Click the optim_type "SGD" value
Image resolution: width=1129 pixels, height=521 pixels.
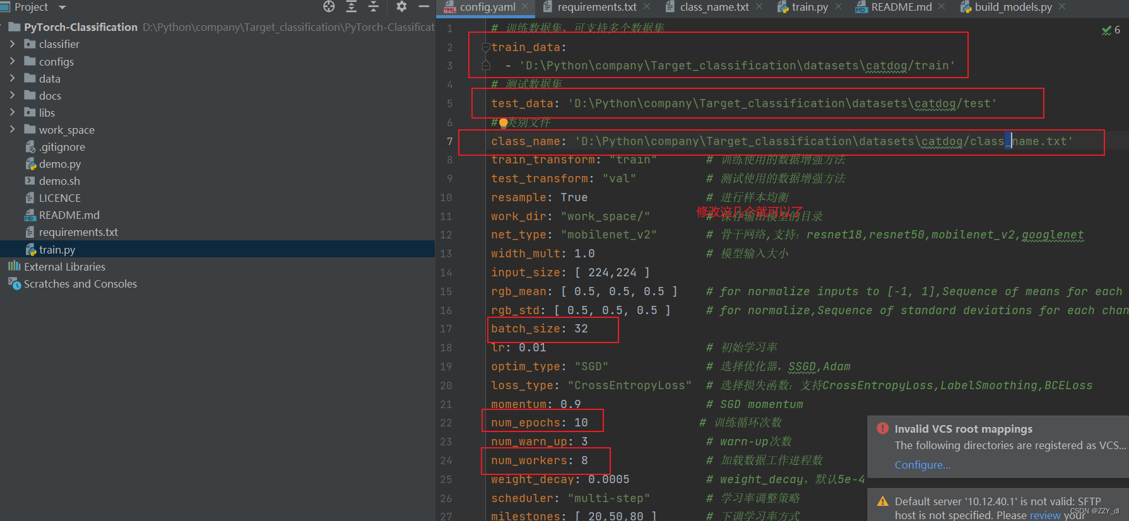(x=591, y=366)
